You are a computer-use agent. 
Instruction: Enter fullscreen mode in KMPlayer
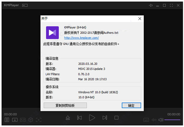pos(171,5)
